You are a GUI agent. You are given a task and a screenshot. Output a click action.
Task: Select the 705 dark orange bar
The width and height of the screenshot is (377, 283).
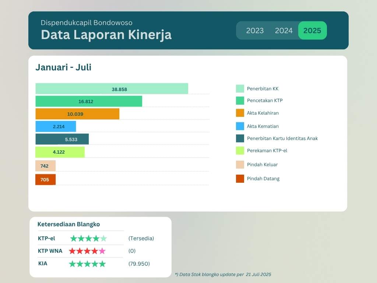coord(45,179)
